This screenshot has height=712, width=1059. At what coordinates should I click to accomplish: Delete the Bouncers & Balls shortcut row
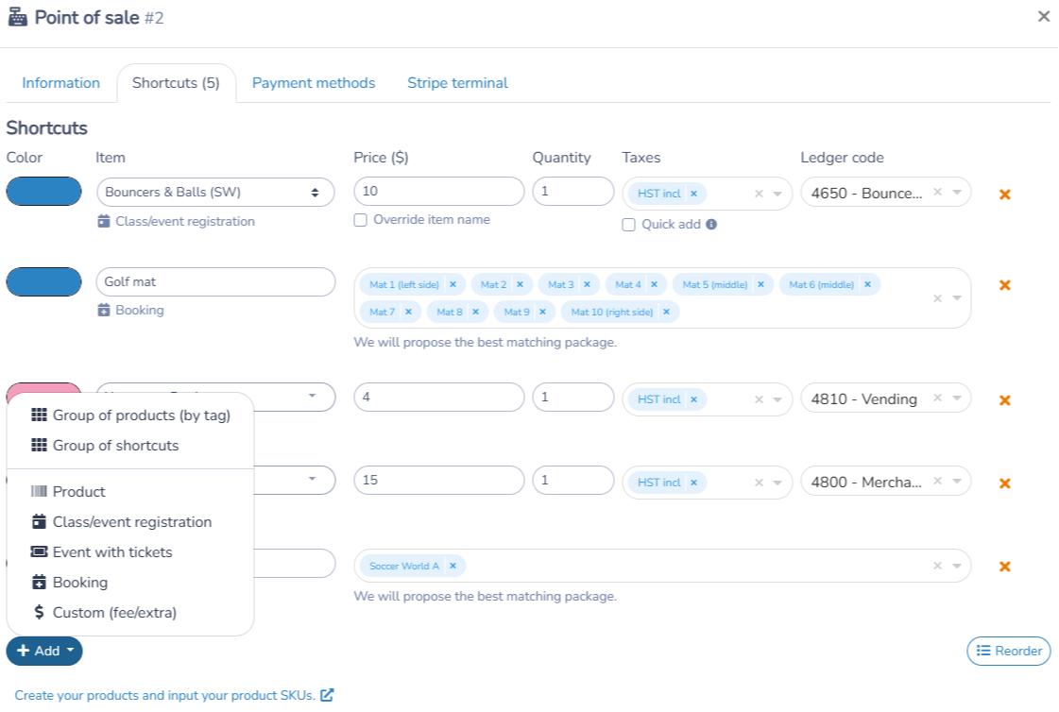[x=1004, y=195]
